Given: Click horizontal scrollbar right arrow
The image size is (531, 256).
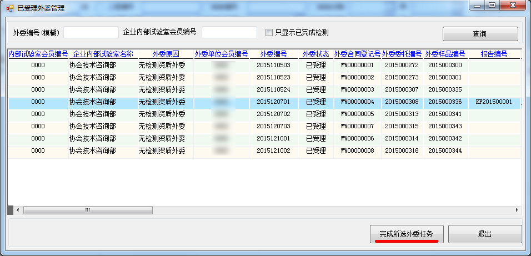Looking at the screenshot, I should [x=517, y=210].
